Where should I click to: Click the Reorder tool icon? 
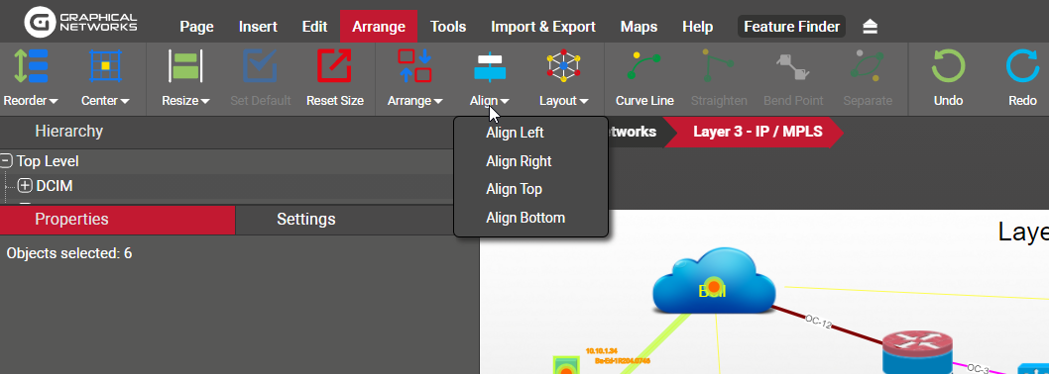(31, 66)
